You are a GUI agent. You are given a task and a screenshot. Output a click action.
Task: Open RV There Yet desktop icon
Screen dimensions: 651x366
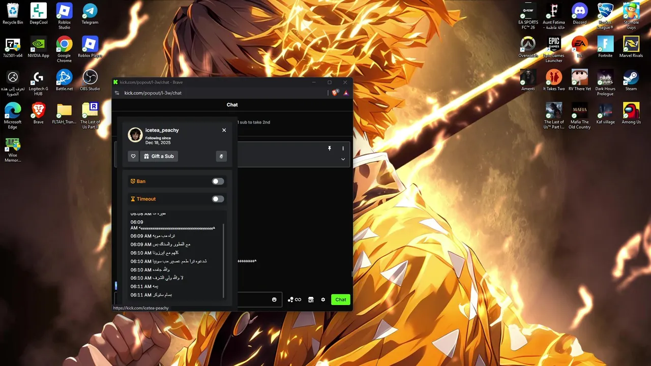pos(580,80)
